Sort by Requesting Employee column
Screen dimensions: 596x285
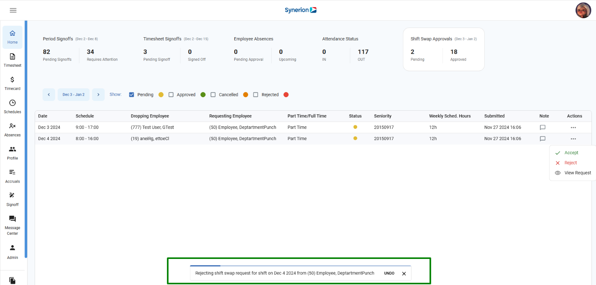click(230, 116)
